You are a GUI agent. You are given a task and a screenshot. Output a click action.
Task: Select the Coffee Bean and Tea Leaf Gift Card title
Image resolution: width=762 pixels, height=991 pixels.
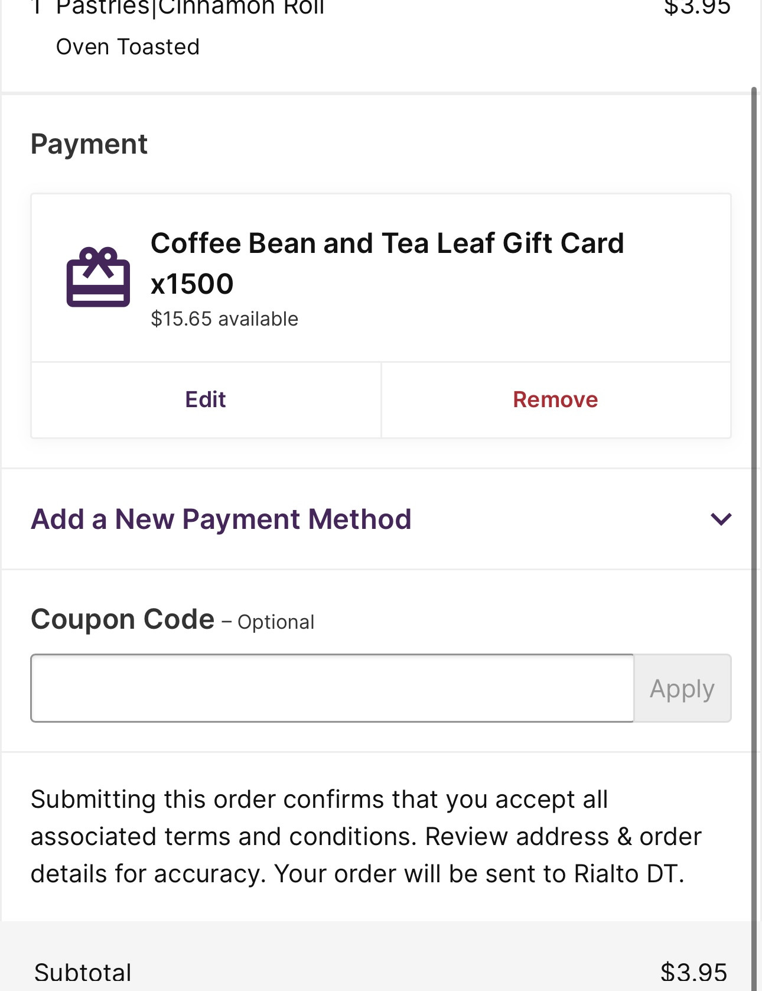pyautogui.click(x=387, y=243)
